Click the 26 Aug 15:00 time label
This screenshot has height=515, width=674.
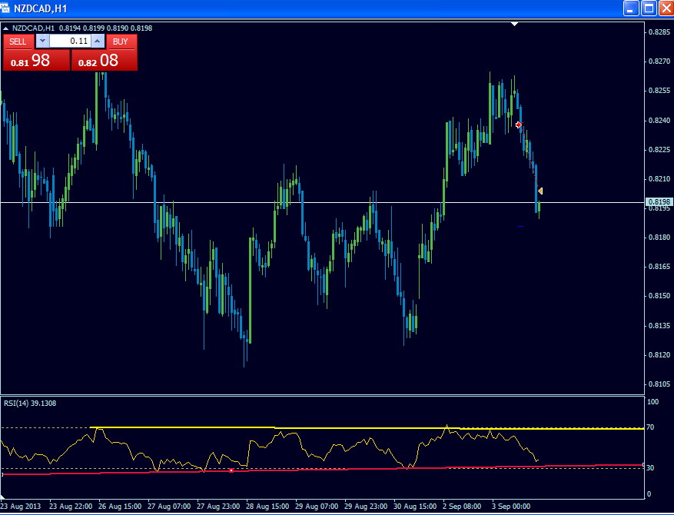[x=120, y=507]
